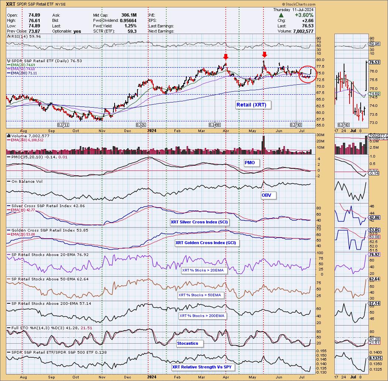
Task: Click the +3.60% percent change value
Action: (x=304, y=16)
